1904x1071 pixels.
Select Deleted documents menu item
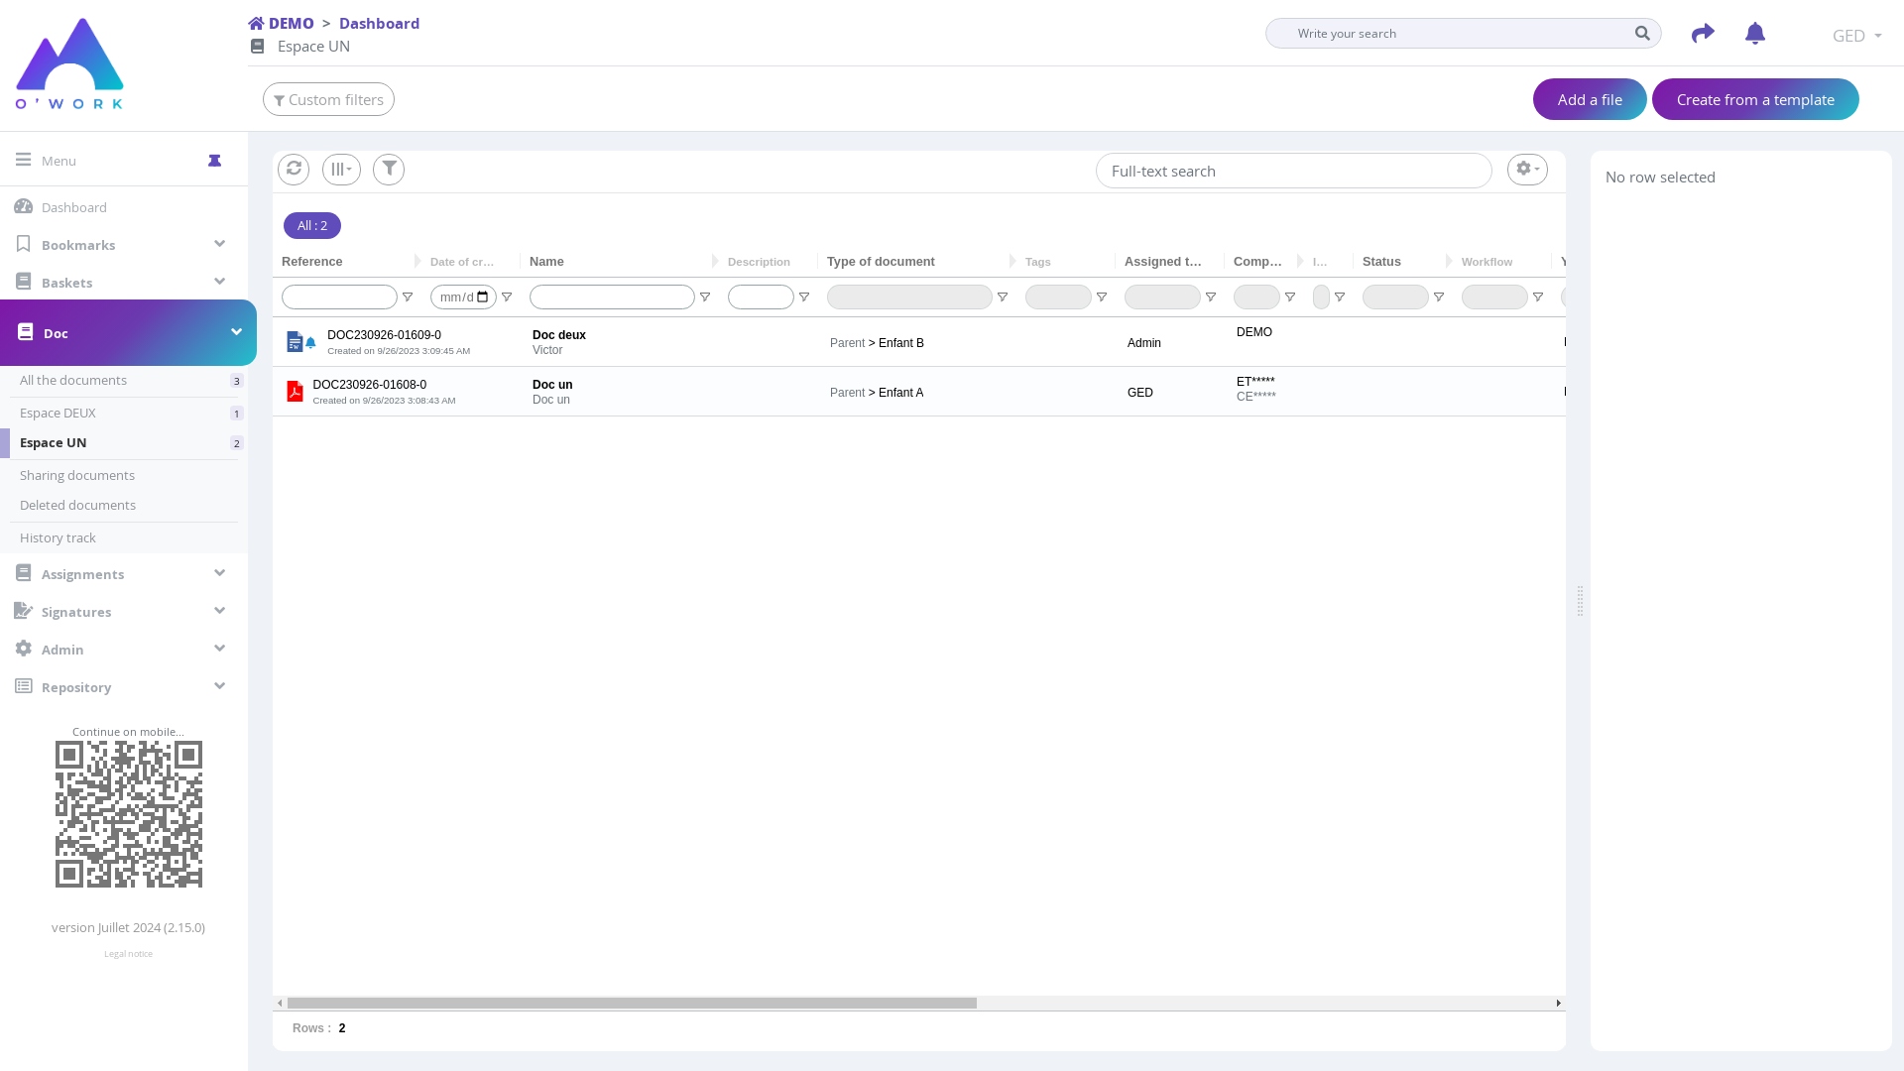coord(77,505)
